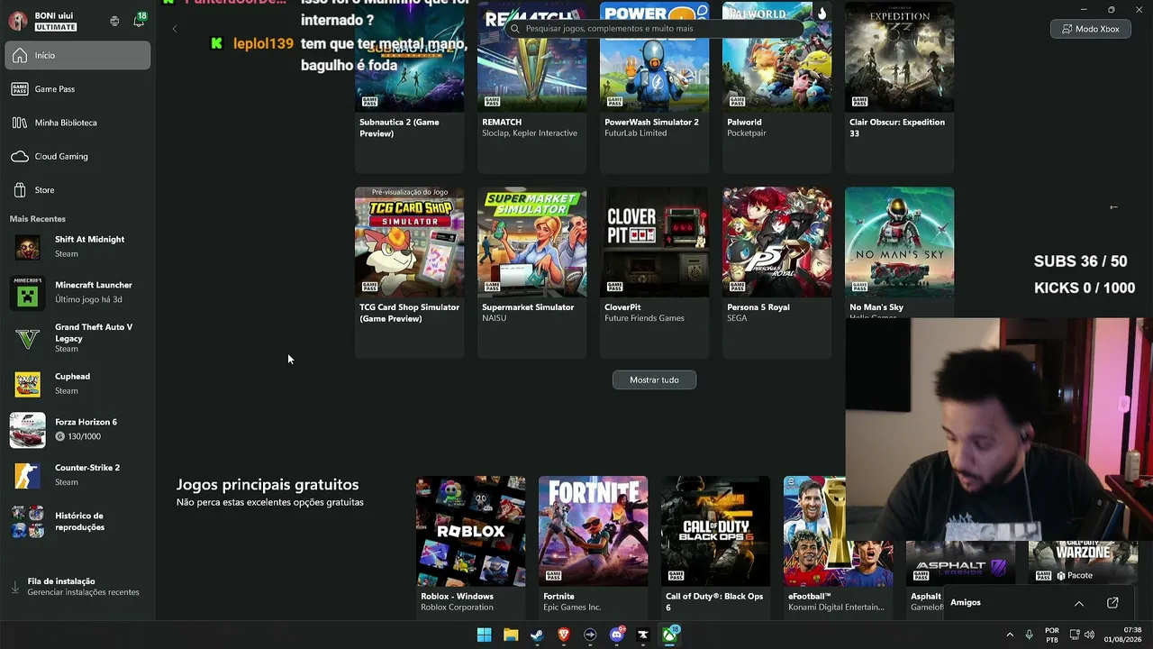
Task: Open Cuphead from the recent list
Action: pyautogui.click(x=77, y=384)
